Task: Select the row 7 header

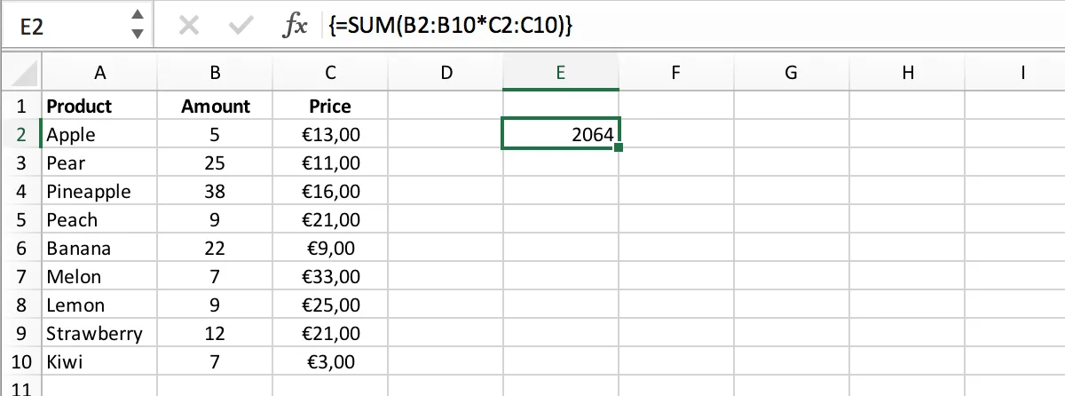Action: [x=20, y=277]
